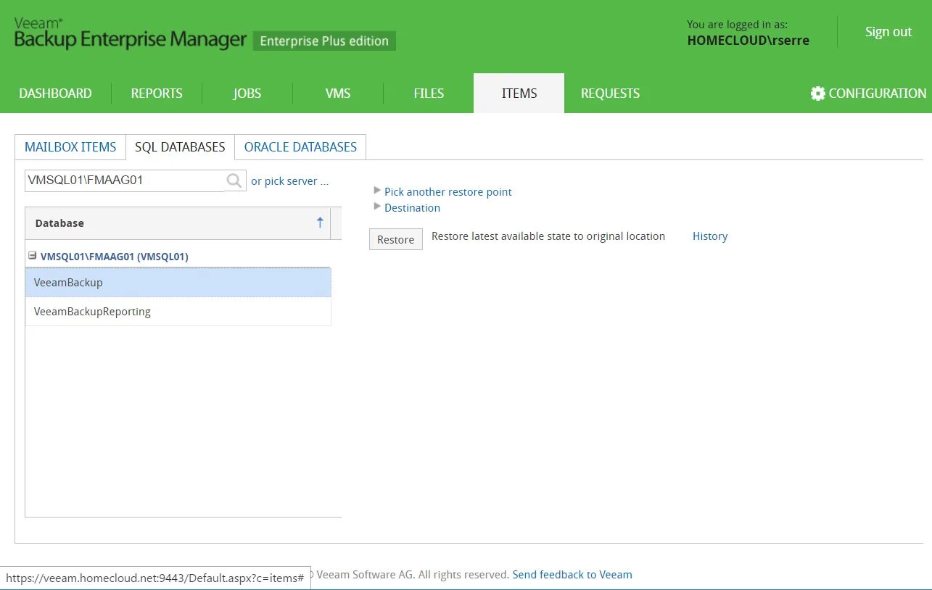Select the VeeamBackupReporting database row
This screenshot has height=590, width=932.
point(178,312)
